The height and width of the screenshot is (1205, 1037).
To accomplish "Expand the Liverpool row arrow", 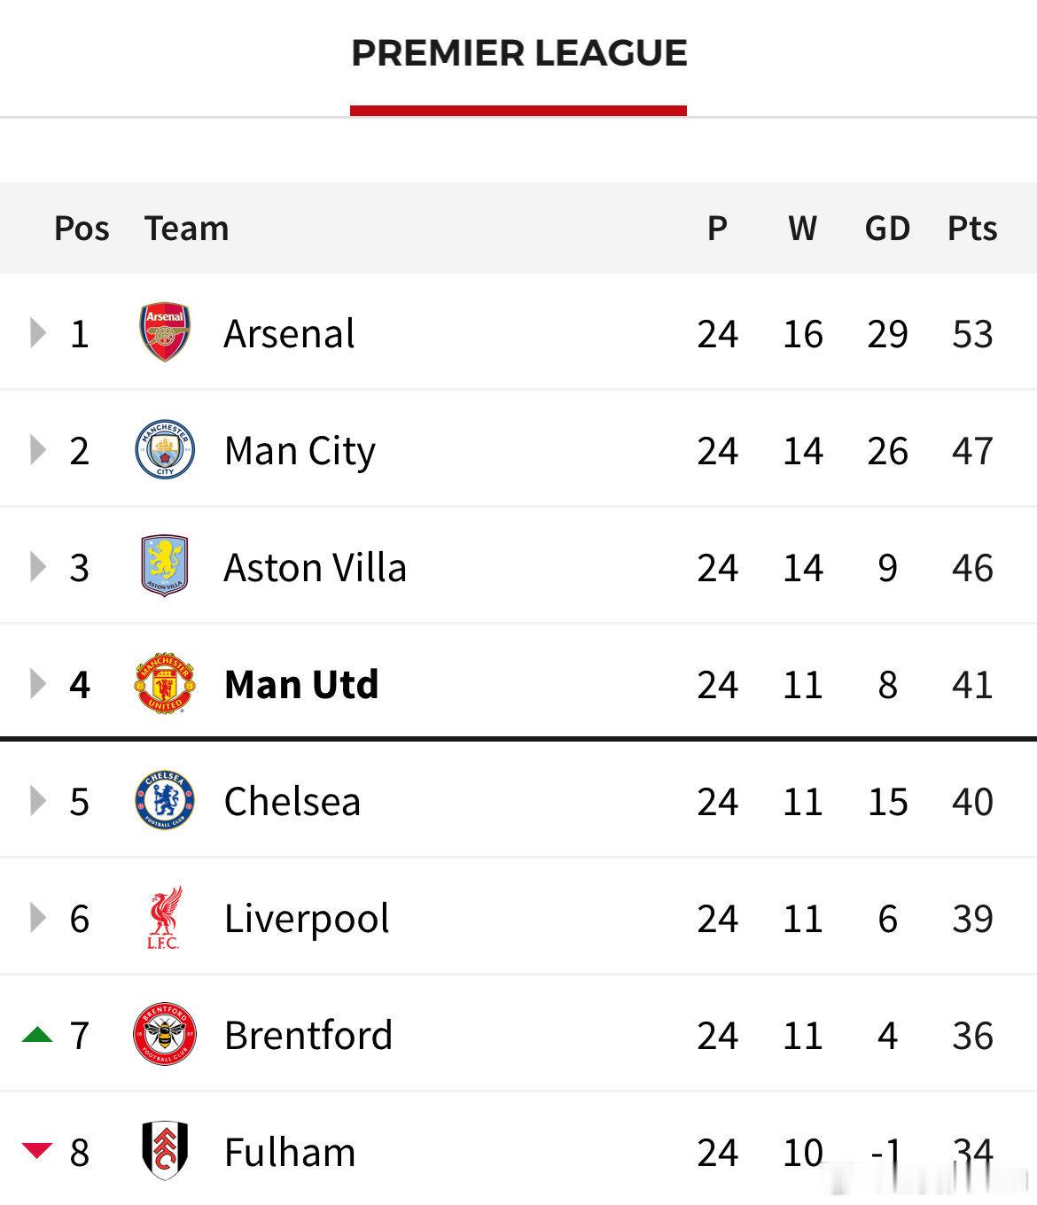I will [37, 918].
